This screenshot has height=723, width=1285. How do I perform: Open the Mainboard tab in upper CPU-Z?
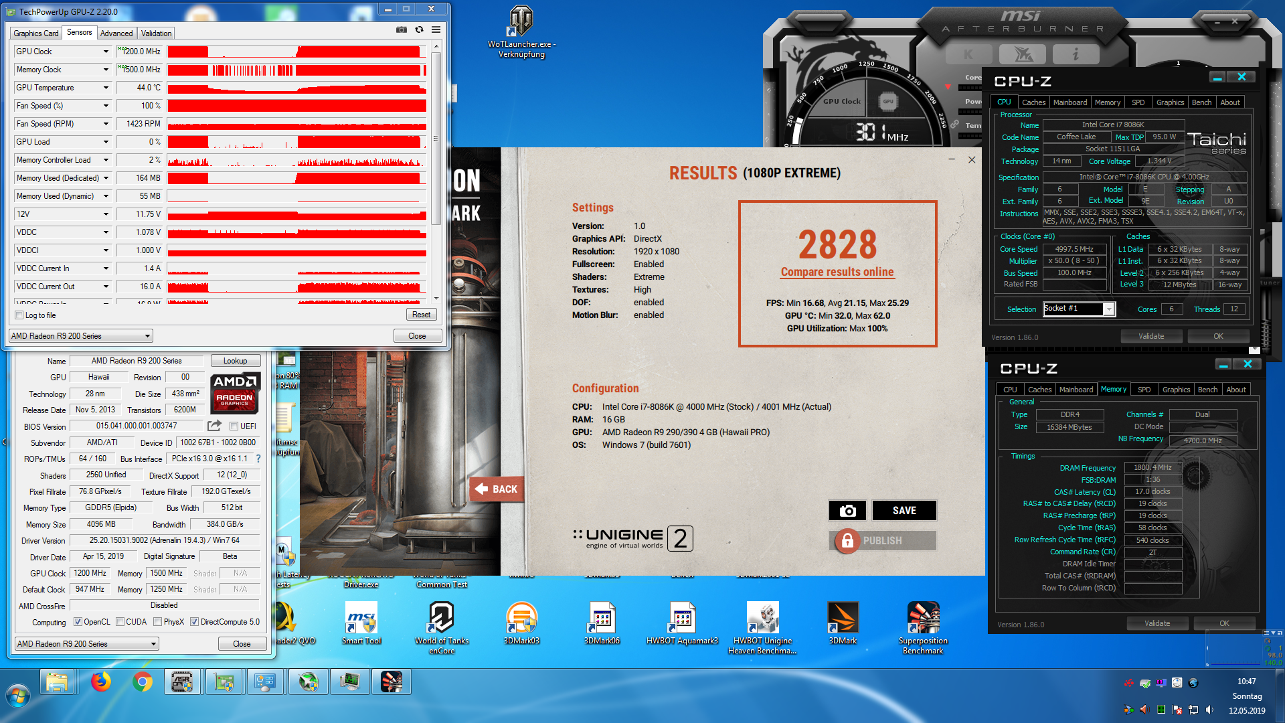pyautogui.click(x=1069, y=102)
